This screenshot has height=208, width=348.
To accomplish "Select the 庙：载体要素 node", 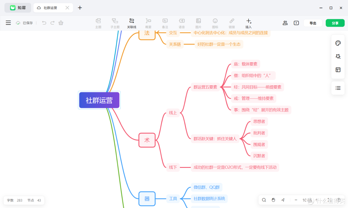I will coord(246,64).
